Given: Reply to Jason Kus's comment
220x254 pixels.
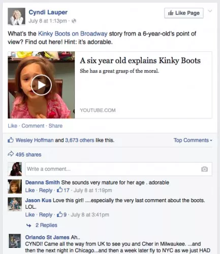Looking at the screenshot, I should [x=46, y=215].
